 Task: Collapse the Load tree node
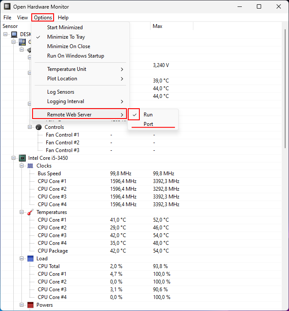(22, 259)
